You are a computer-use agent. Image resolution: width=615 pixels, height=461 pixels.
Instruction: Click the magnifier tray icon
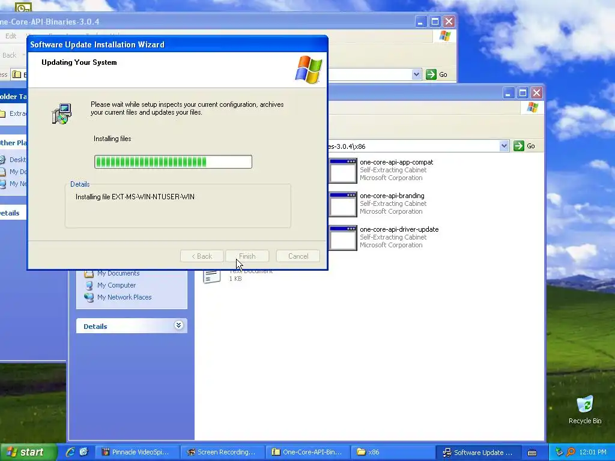(571, 452)
